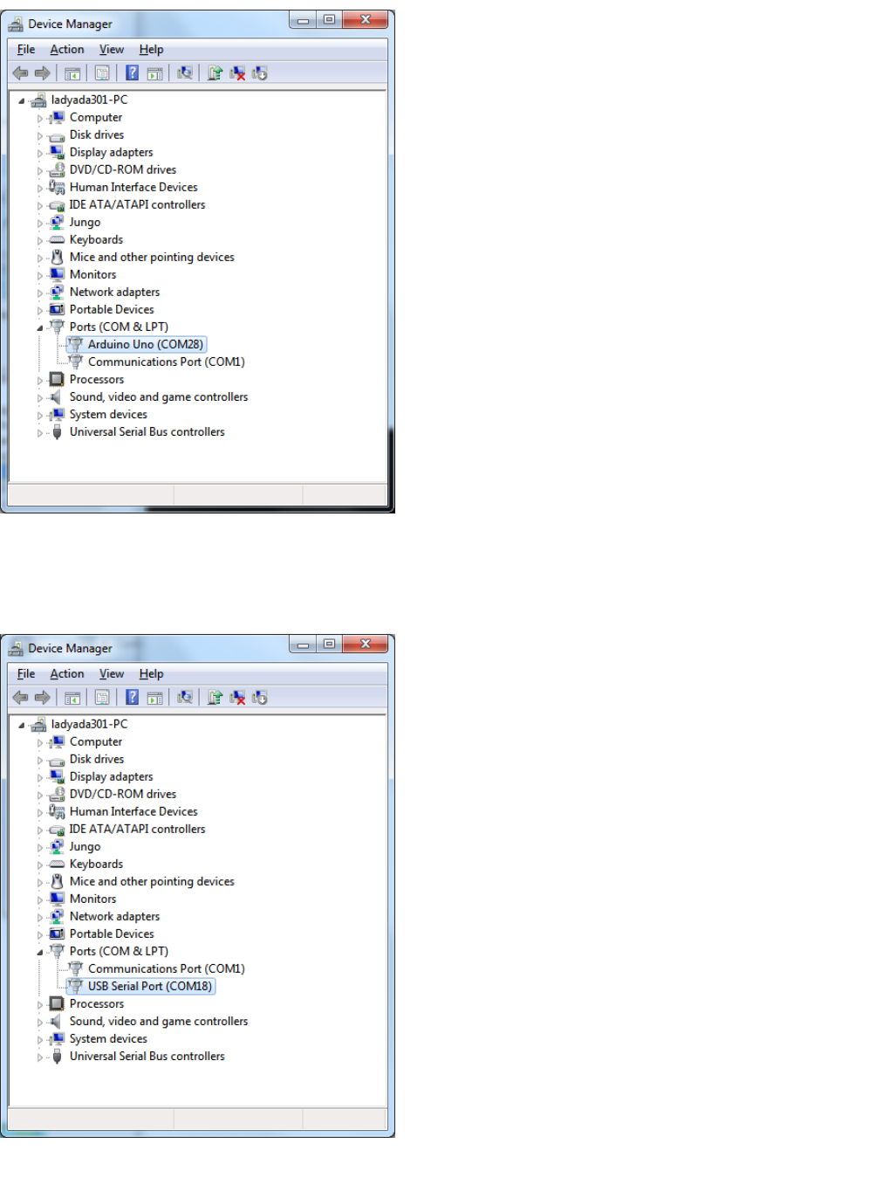Select Keyboards text in USB Serial Port window

(x=96, y=864)
